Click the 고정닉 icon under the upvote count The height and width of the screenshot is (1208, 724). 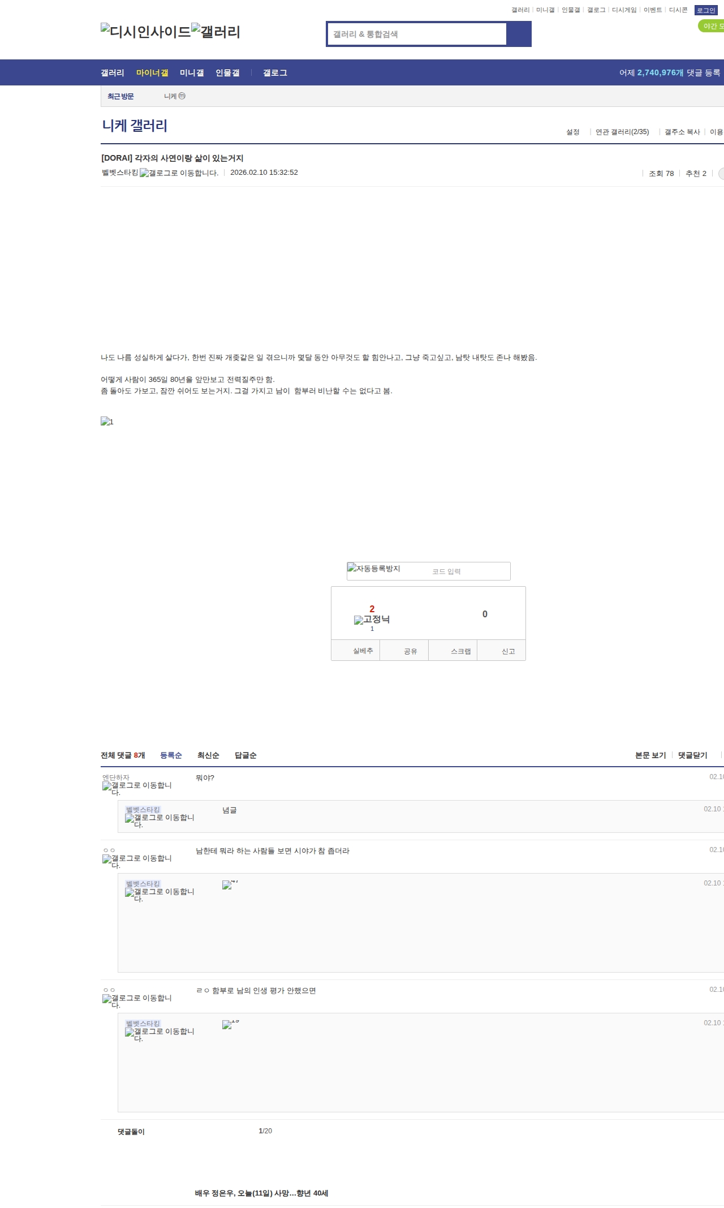[x=372, y=620]
